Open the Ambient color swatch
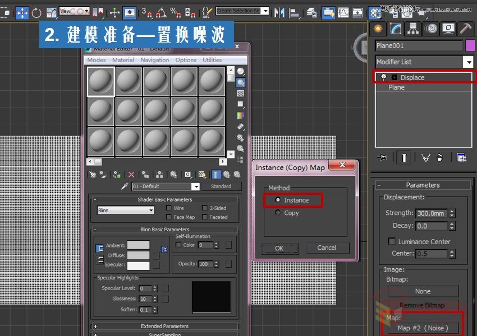 [x=139, y=245]
